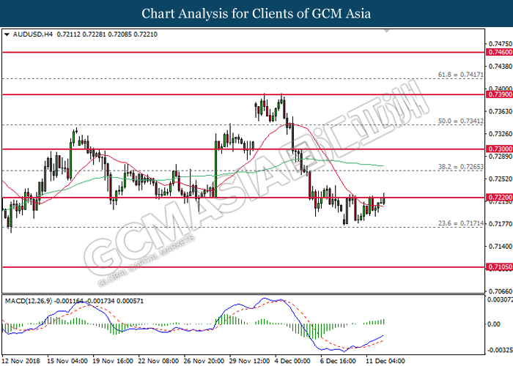This screenshot has height=366, width=513.
Task: Click the AUDUSD,H4 symbol label
Action: point(33,34)
